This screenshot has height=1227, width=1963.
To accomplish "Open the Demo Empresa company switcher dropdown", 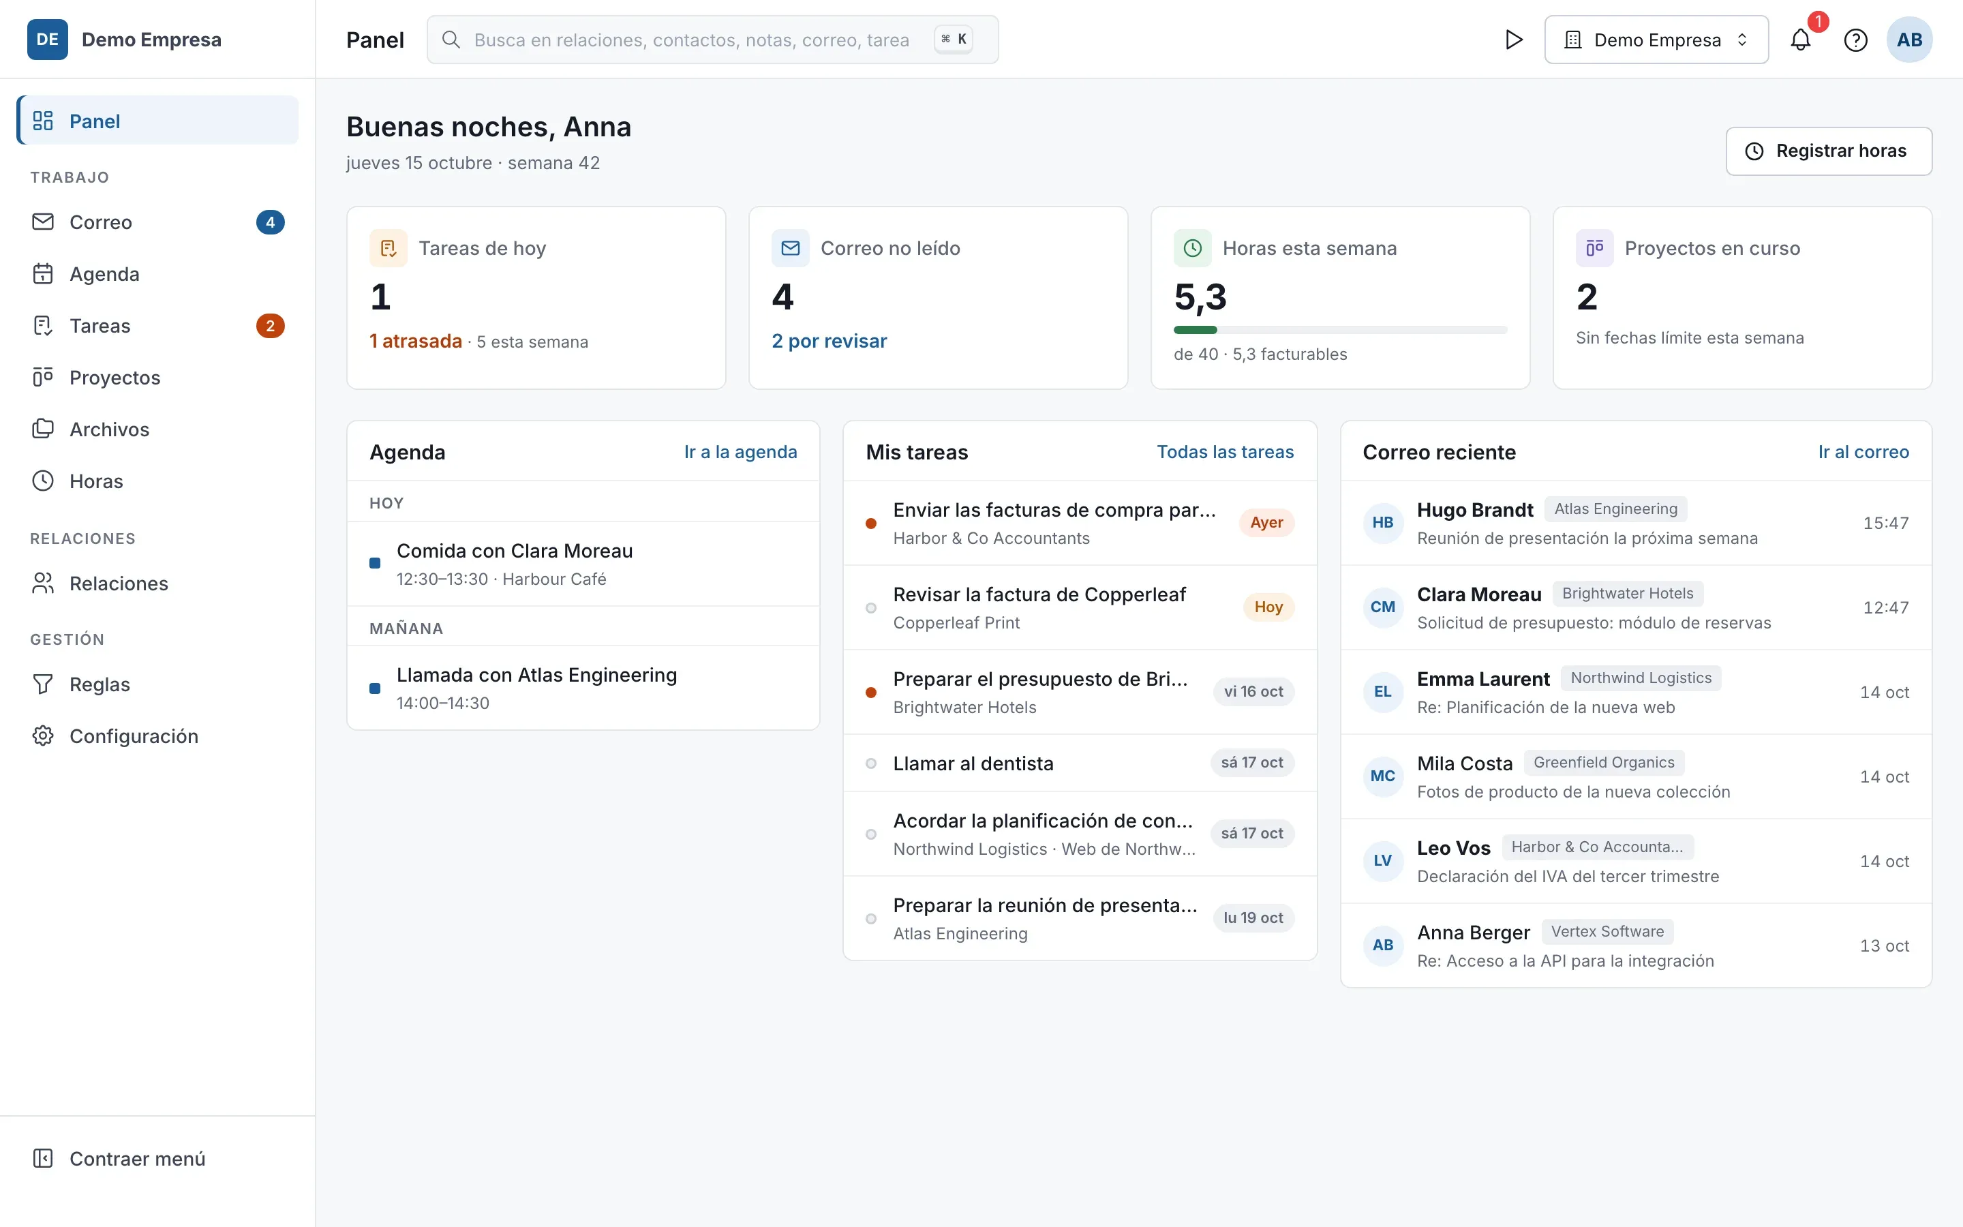I will (1656, 40).
